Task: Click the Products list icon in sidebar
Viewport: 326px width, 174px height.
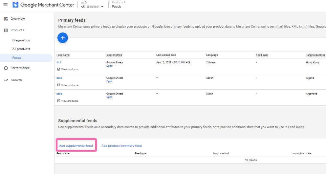Action: pyautogui.click(x=6, y=30)
